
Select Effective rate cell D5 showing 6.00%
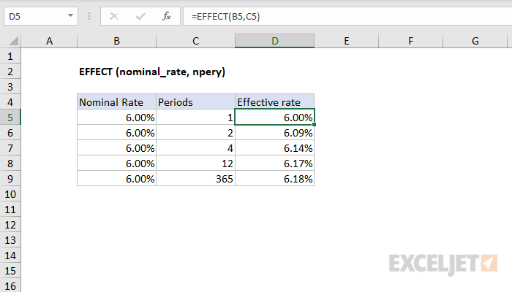(274, 118)
